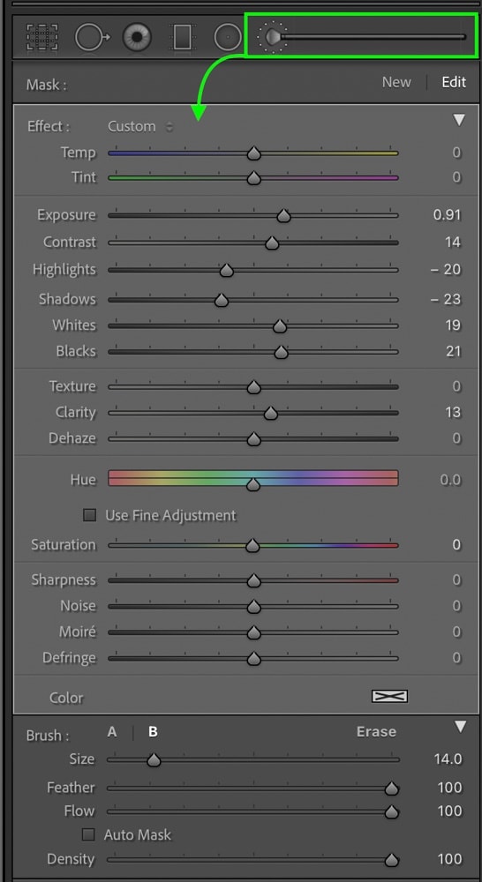The height and width of the screenshot is (882, 482).
Task: Select the Radial Filter tool
Action: tap(228, 38)
